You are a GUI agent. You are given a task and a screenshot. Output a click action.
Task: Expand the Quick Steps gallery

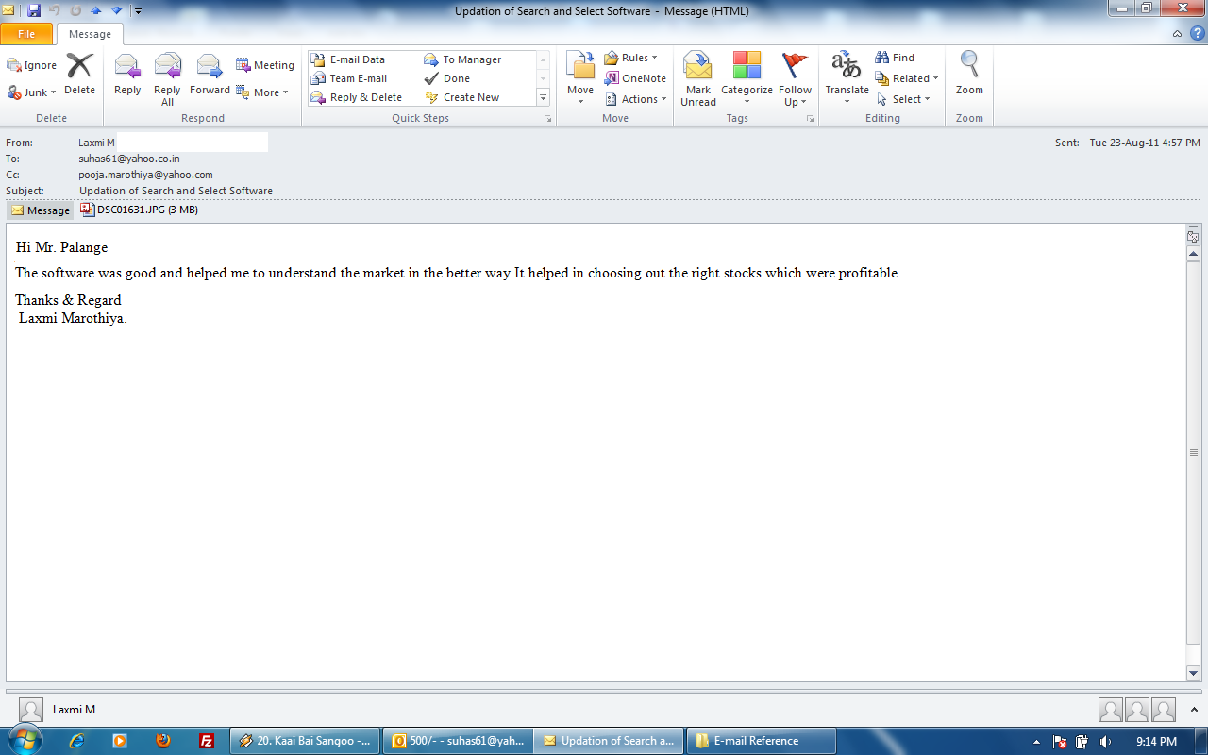[x=544, y=97]
